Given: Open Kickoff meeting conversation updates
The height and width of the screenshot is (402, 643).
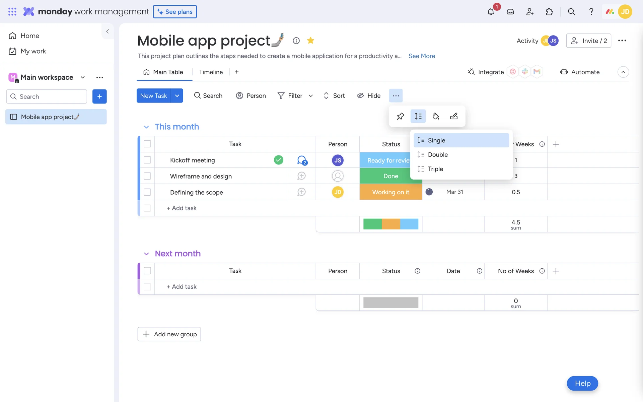Looking at the screenshot, I should coord(302,160).
